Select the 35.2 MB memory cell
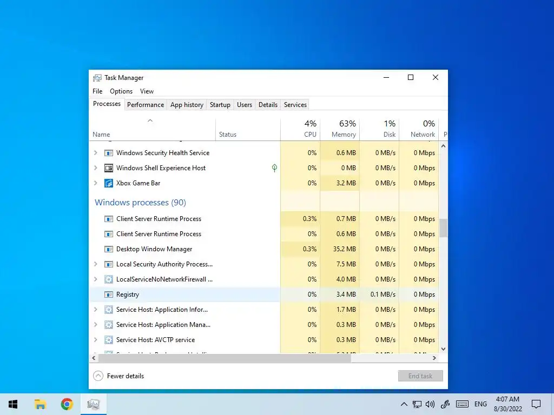Viewport: 554px width, 415px height. pos(340,249)
